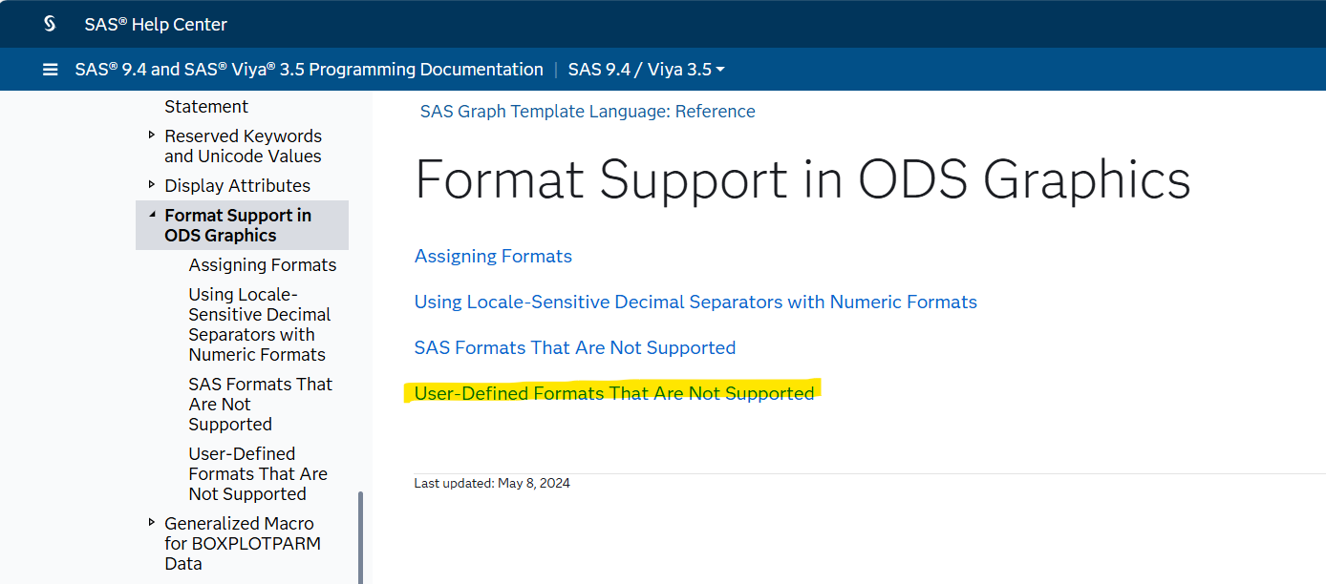1326x584 pixels.
Task: Expand the Reserved Keywords and Unicode Values section
Action: (x=152, y=136)
